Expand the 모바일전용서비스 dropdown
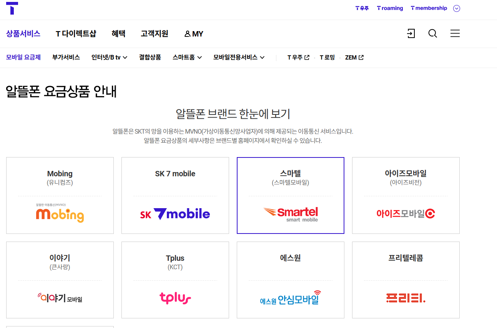 point(239,57)
